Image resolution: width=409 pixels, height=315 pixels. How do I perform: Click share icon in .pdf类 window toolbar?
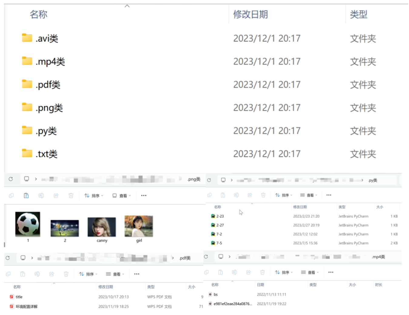click(x=52, y=274)
